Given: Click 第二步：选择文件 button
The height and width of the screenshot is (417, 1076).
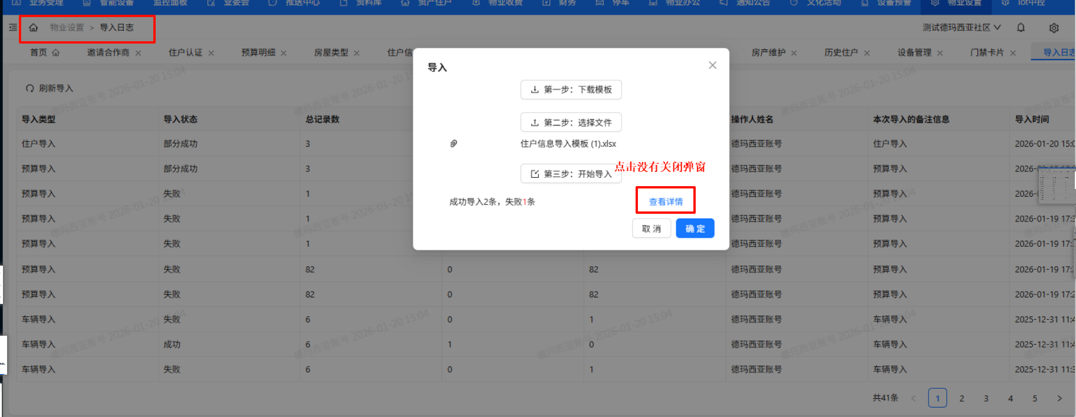Looking at the screenshot, I should (571, 123).
